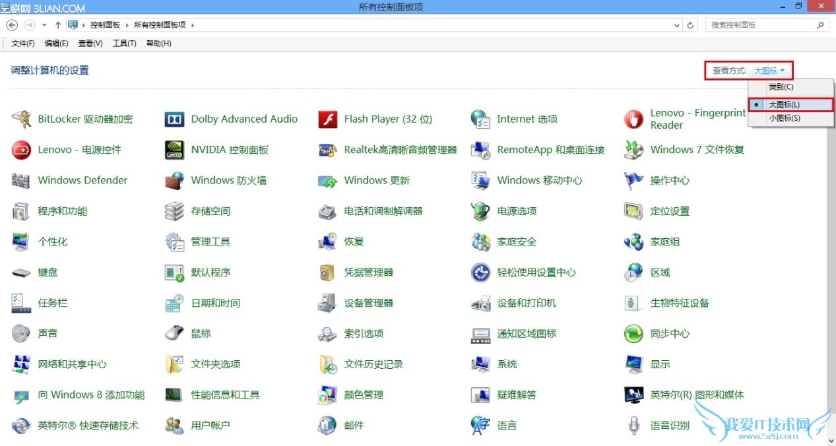Open the Internet 选项 globe icon

point(480,119)
